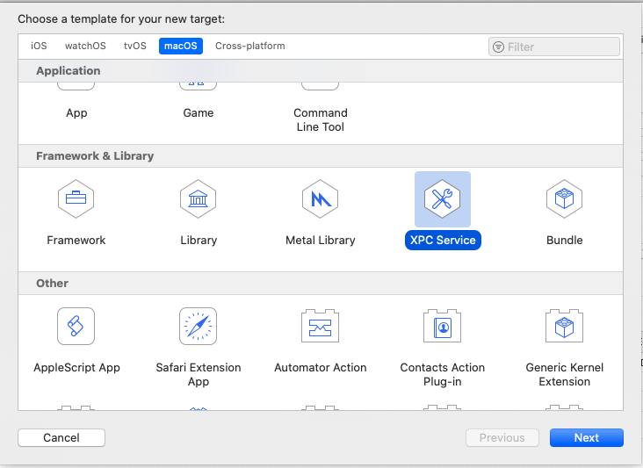
Task: Select the Library template icon
Action: click(x=198, y=198)
